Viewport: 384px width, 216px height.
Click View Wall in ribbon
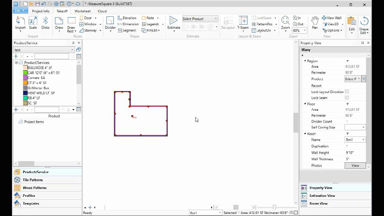[332, 18]
